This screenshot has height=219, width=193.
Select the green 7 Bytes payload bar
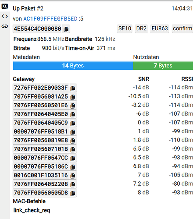163,66
